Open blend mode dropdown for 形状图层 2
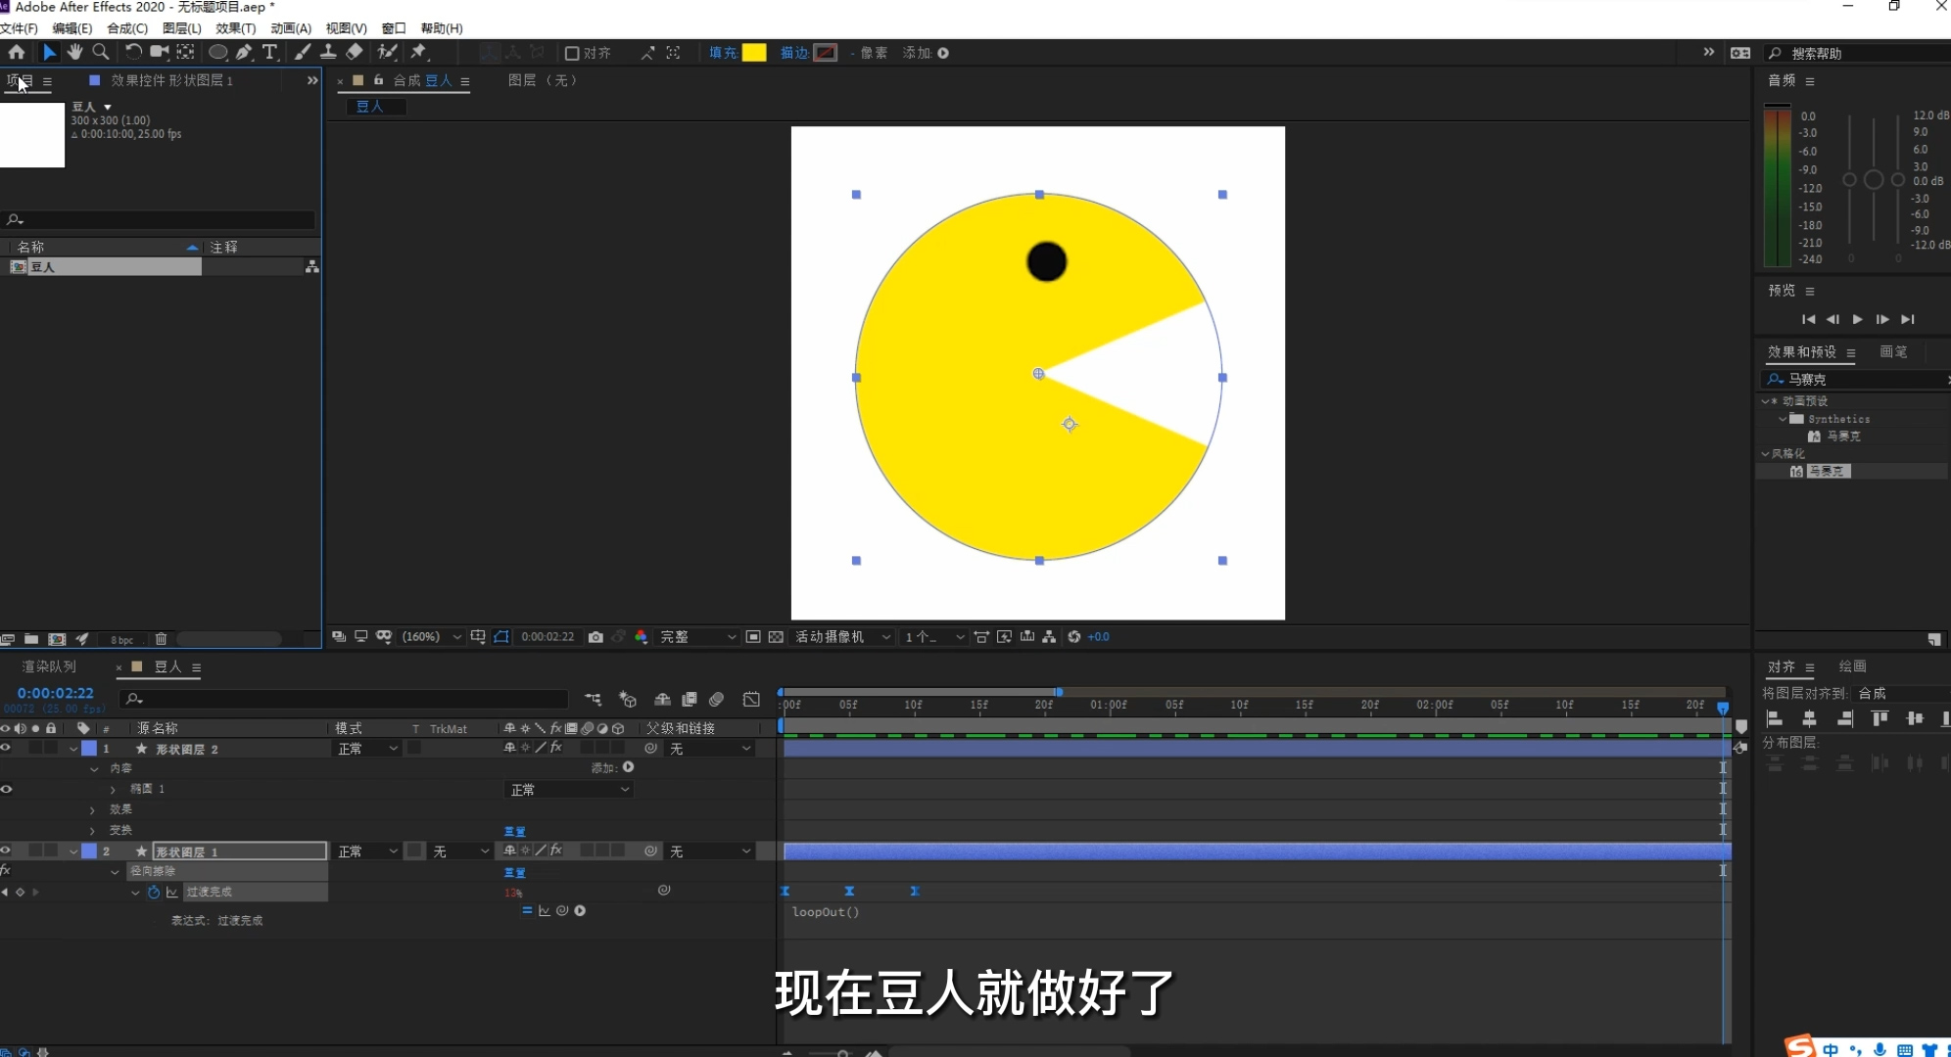 (x=367, y=749)
